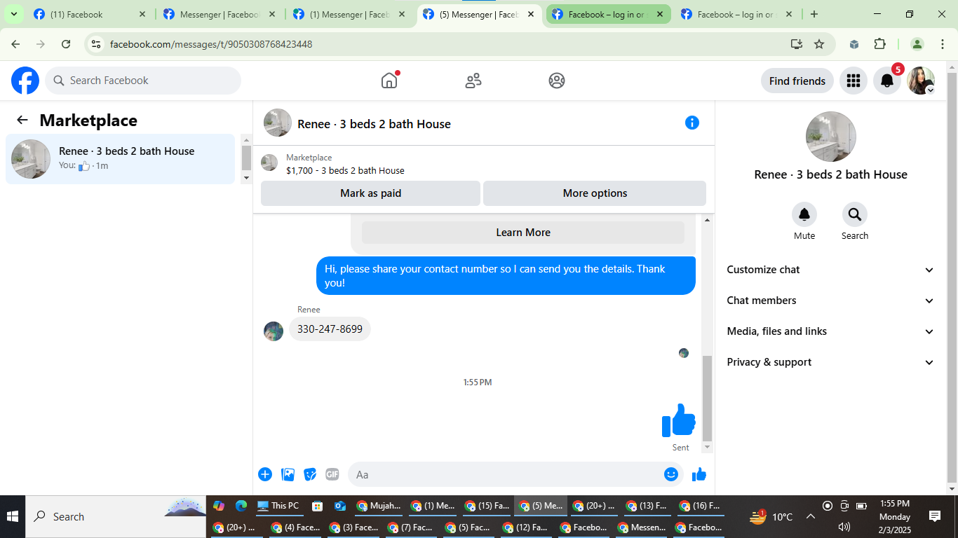
Task: Bookmark this page with the star icon
Action: 819,44
